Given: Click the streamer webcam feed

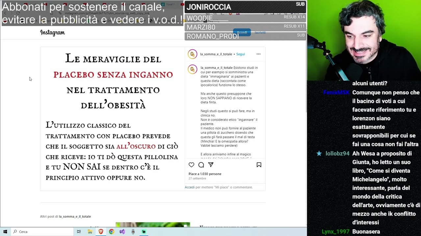Looking at the screenshot, I should [364, 40].
